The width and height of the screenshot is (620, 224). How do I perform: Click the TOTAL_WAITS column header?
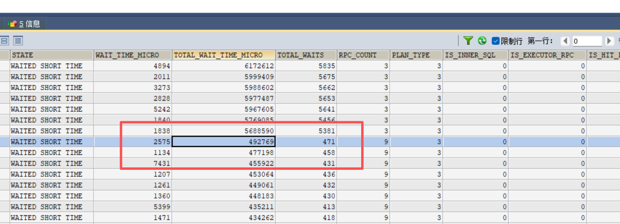pyautogui.click(x=306, y=55)
